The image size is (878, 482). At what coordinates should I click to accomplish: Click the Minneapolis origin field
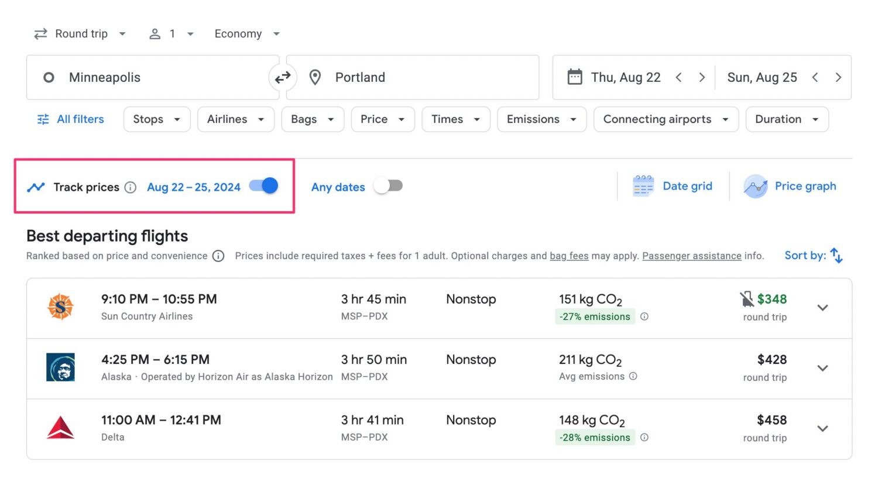[146, 77]
